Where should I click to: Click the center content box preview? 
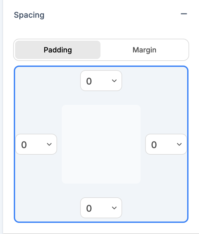pyautogui.click(x=101, y=144)
